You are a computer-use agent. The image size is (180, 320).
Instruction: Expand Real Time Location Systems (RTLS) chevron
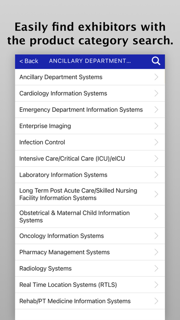pyautogui.click(x=157, y=285)
